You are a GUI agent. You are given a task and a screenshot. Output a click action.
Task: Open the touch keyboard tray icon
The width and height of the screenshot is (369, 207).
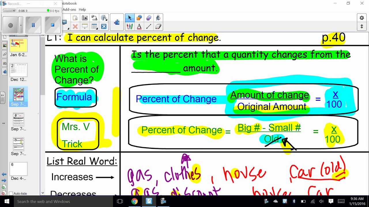click(x=341, y=201)
